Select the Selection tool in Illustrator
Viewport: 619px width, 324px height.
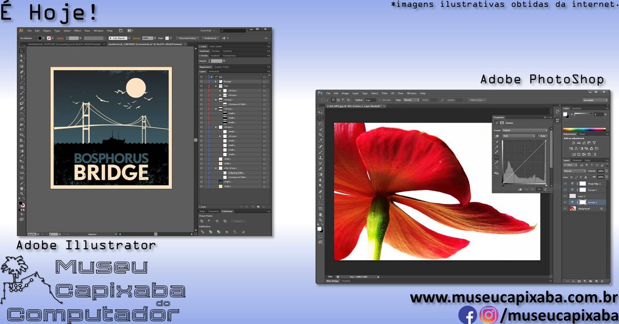(x=22, y=50)
